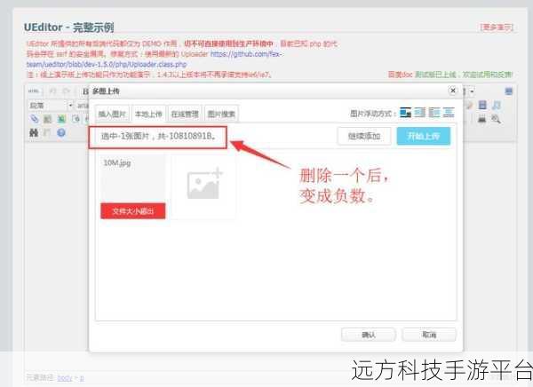This screenshot has width=533, height=387.
Task: Open the small dropdown arrow right of dialog
Action: pos(472,91)
